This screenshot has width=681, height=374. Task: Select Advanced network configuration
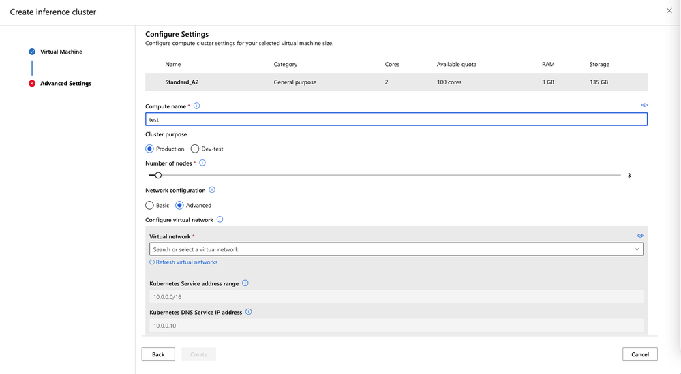pos(179,205)
